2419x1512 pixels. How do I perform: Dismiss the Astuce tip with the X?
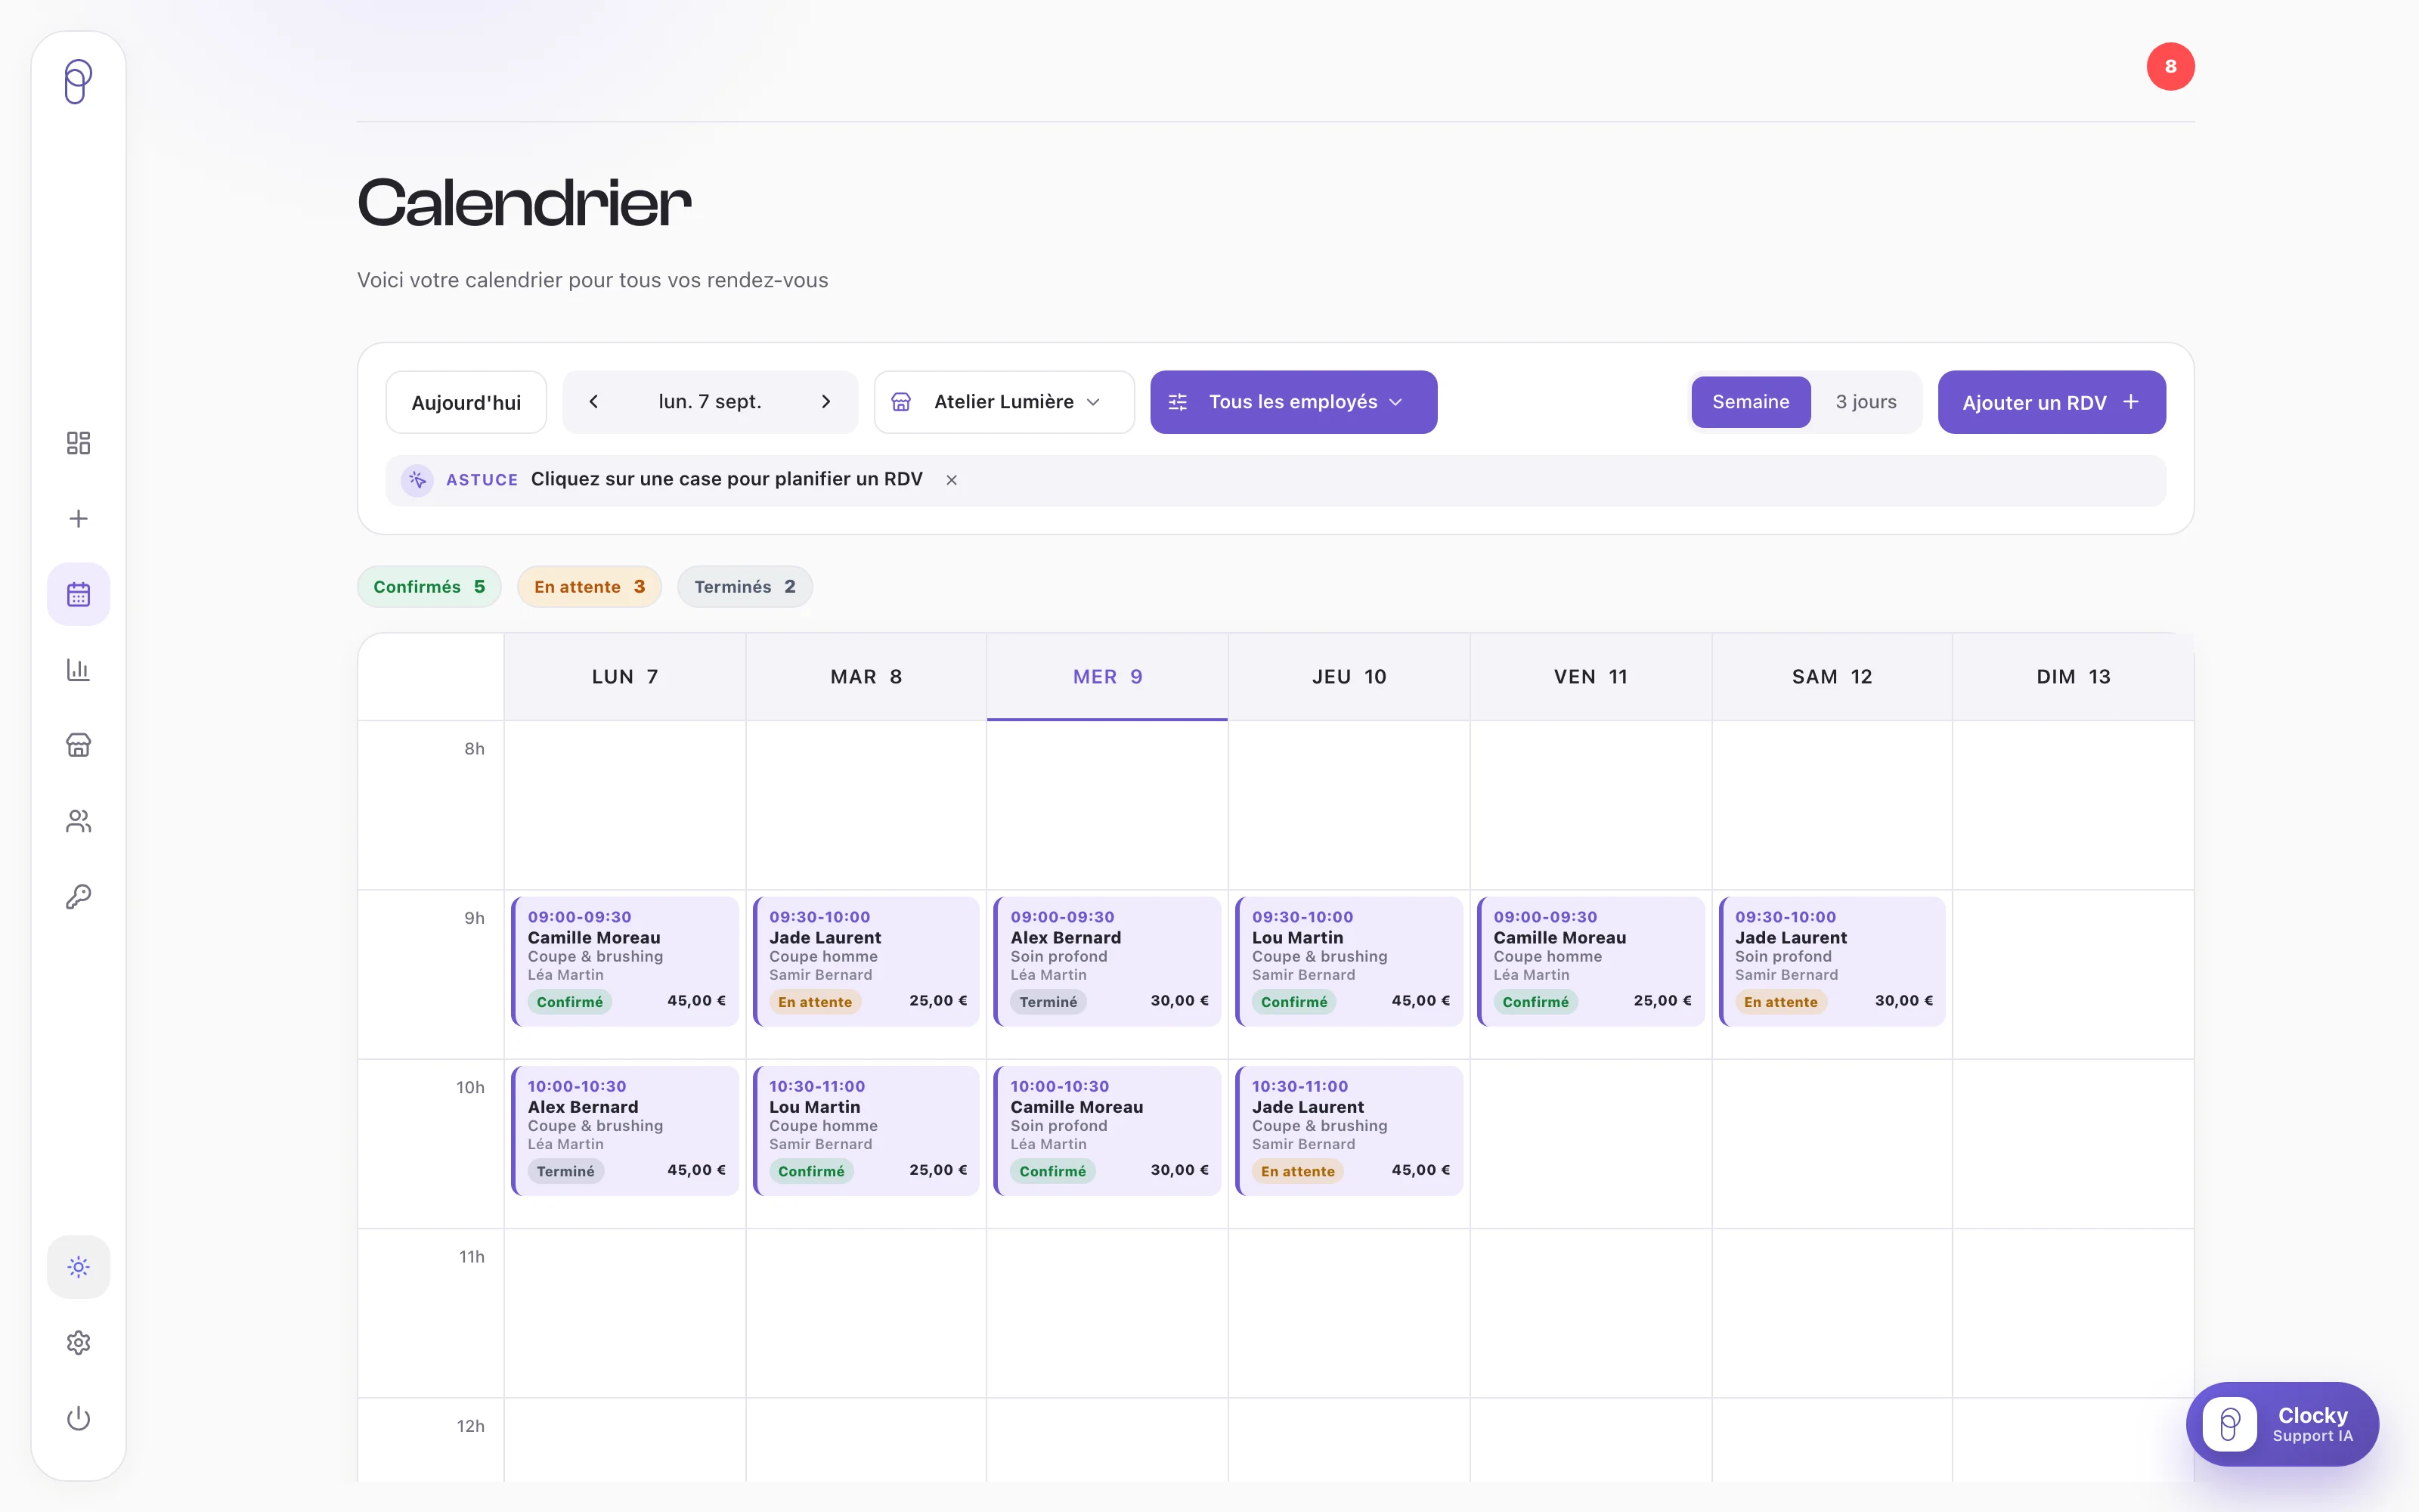pos(952,480)
